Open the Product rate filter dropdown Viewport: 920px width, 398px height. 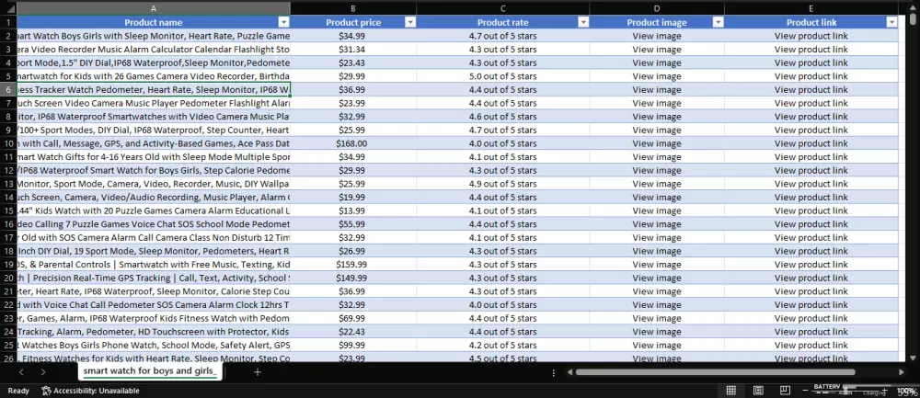pos(583,22)
